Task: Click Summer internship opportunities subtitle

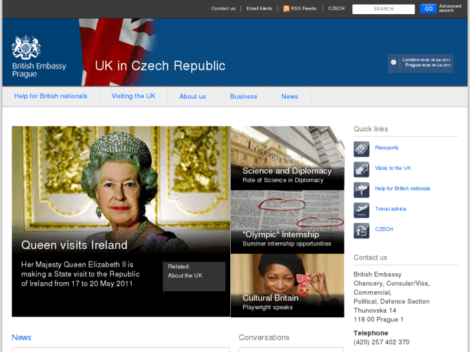Action: coord(287,243)
